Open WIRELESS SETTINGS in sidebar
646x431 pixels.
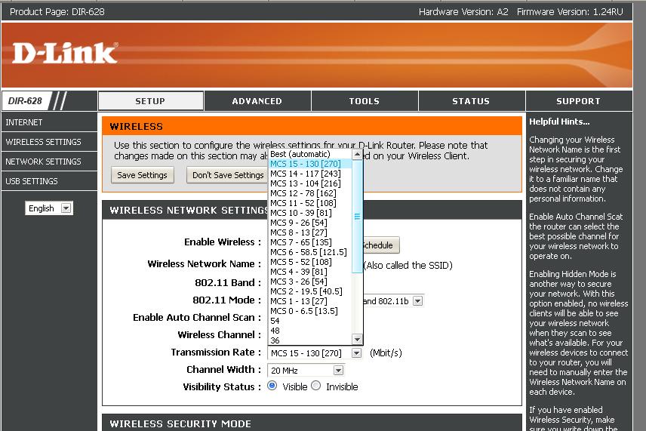49,142
